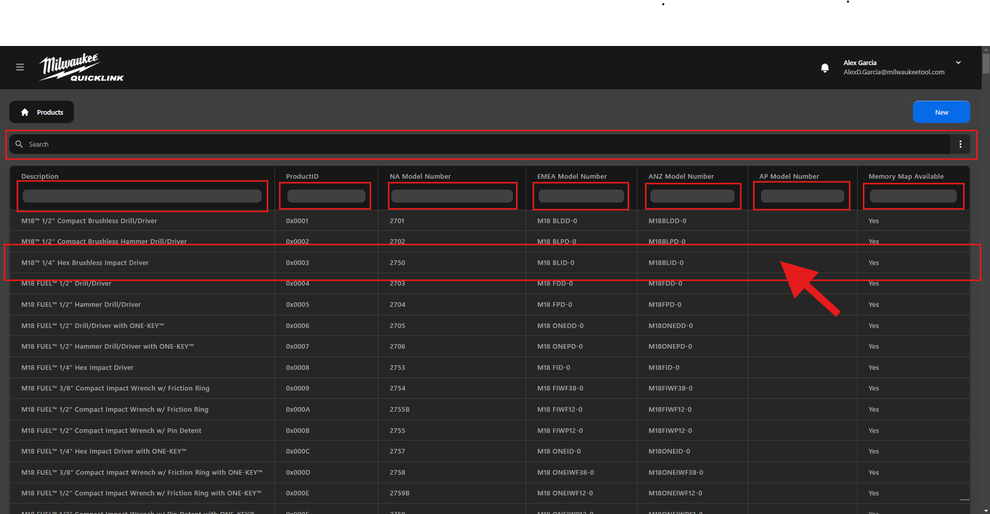This screenshot has height=514, width=990.
Task: Select M18 1/2" Compact Brushless Drill/Driver row
Action: point(490,221)
